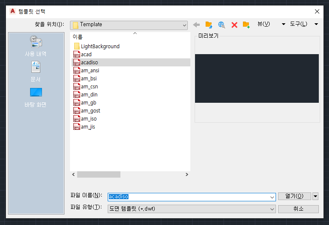Click the file list scroll right arrow

coord(187,175)
